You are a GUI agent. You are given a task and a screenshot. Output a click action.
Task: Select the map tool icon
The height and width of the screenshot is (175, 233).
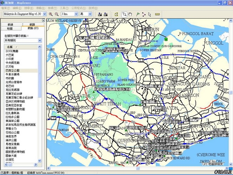[x=116, y=14]
